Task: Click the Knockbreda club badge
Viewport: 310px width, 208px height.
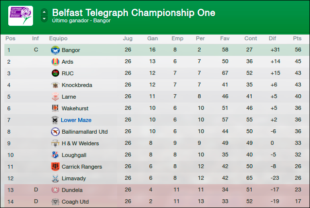Action: pyautogui.click(x=55, y=85)
